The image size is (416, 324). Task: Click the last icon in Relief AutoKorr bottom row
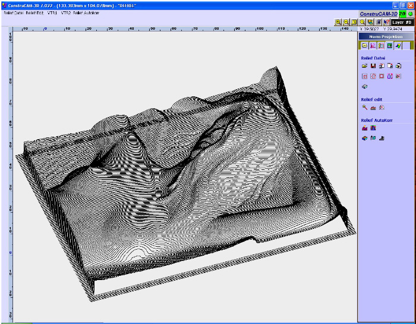coord(382,138)
